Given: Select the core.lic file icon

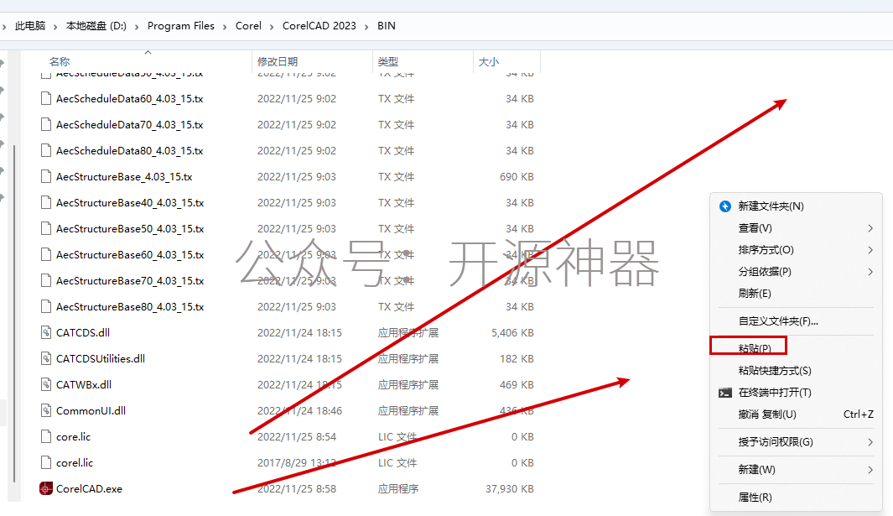Looking at the screenshot, I should (45, 437).
